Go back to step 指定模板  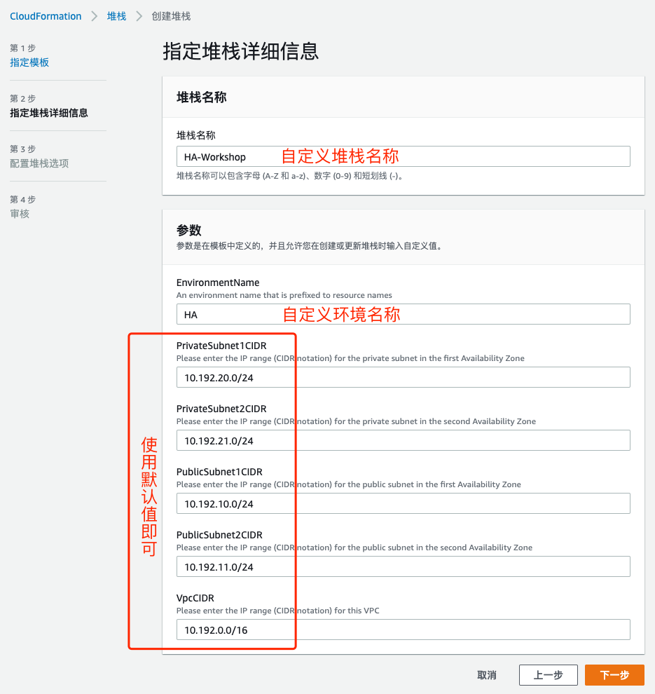click(x=29, y=62)
